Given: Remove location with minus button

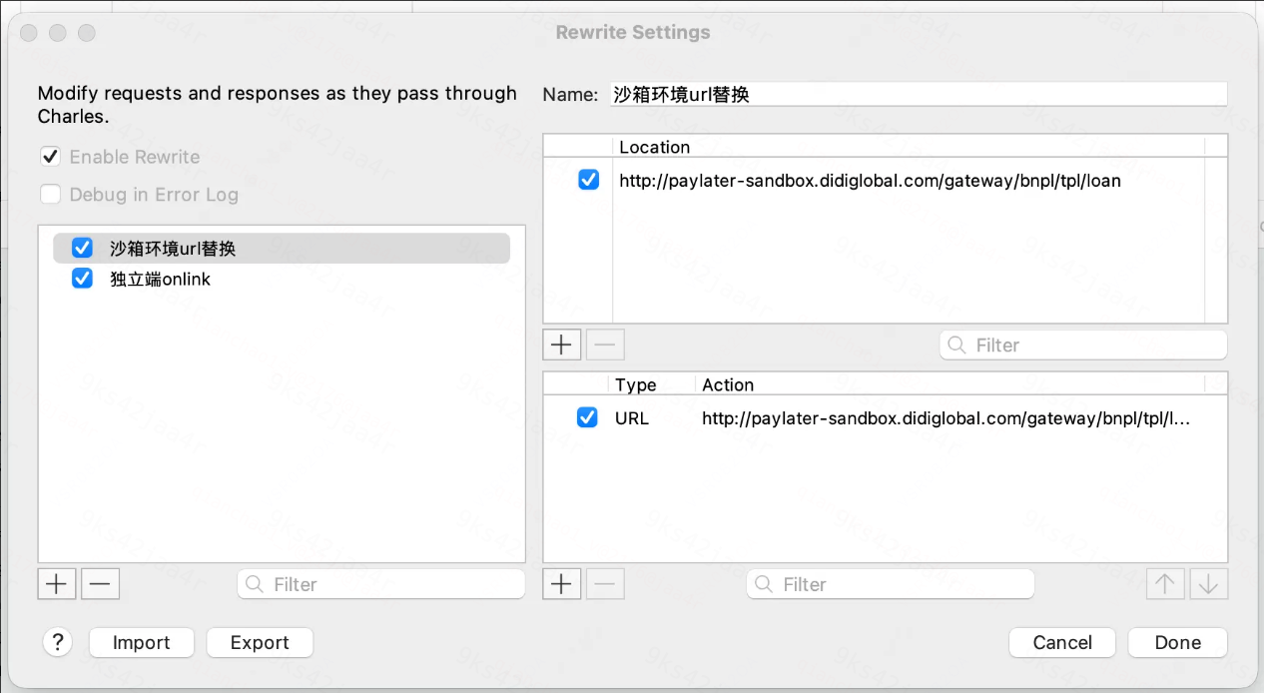Looking at the screenshot, I should 605,345.
